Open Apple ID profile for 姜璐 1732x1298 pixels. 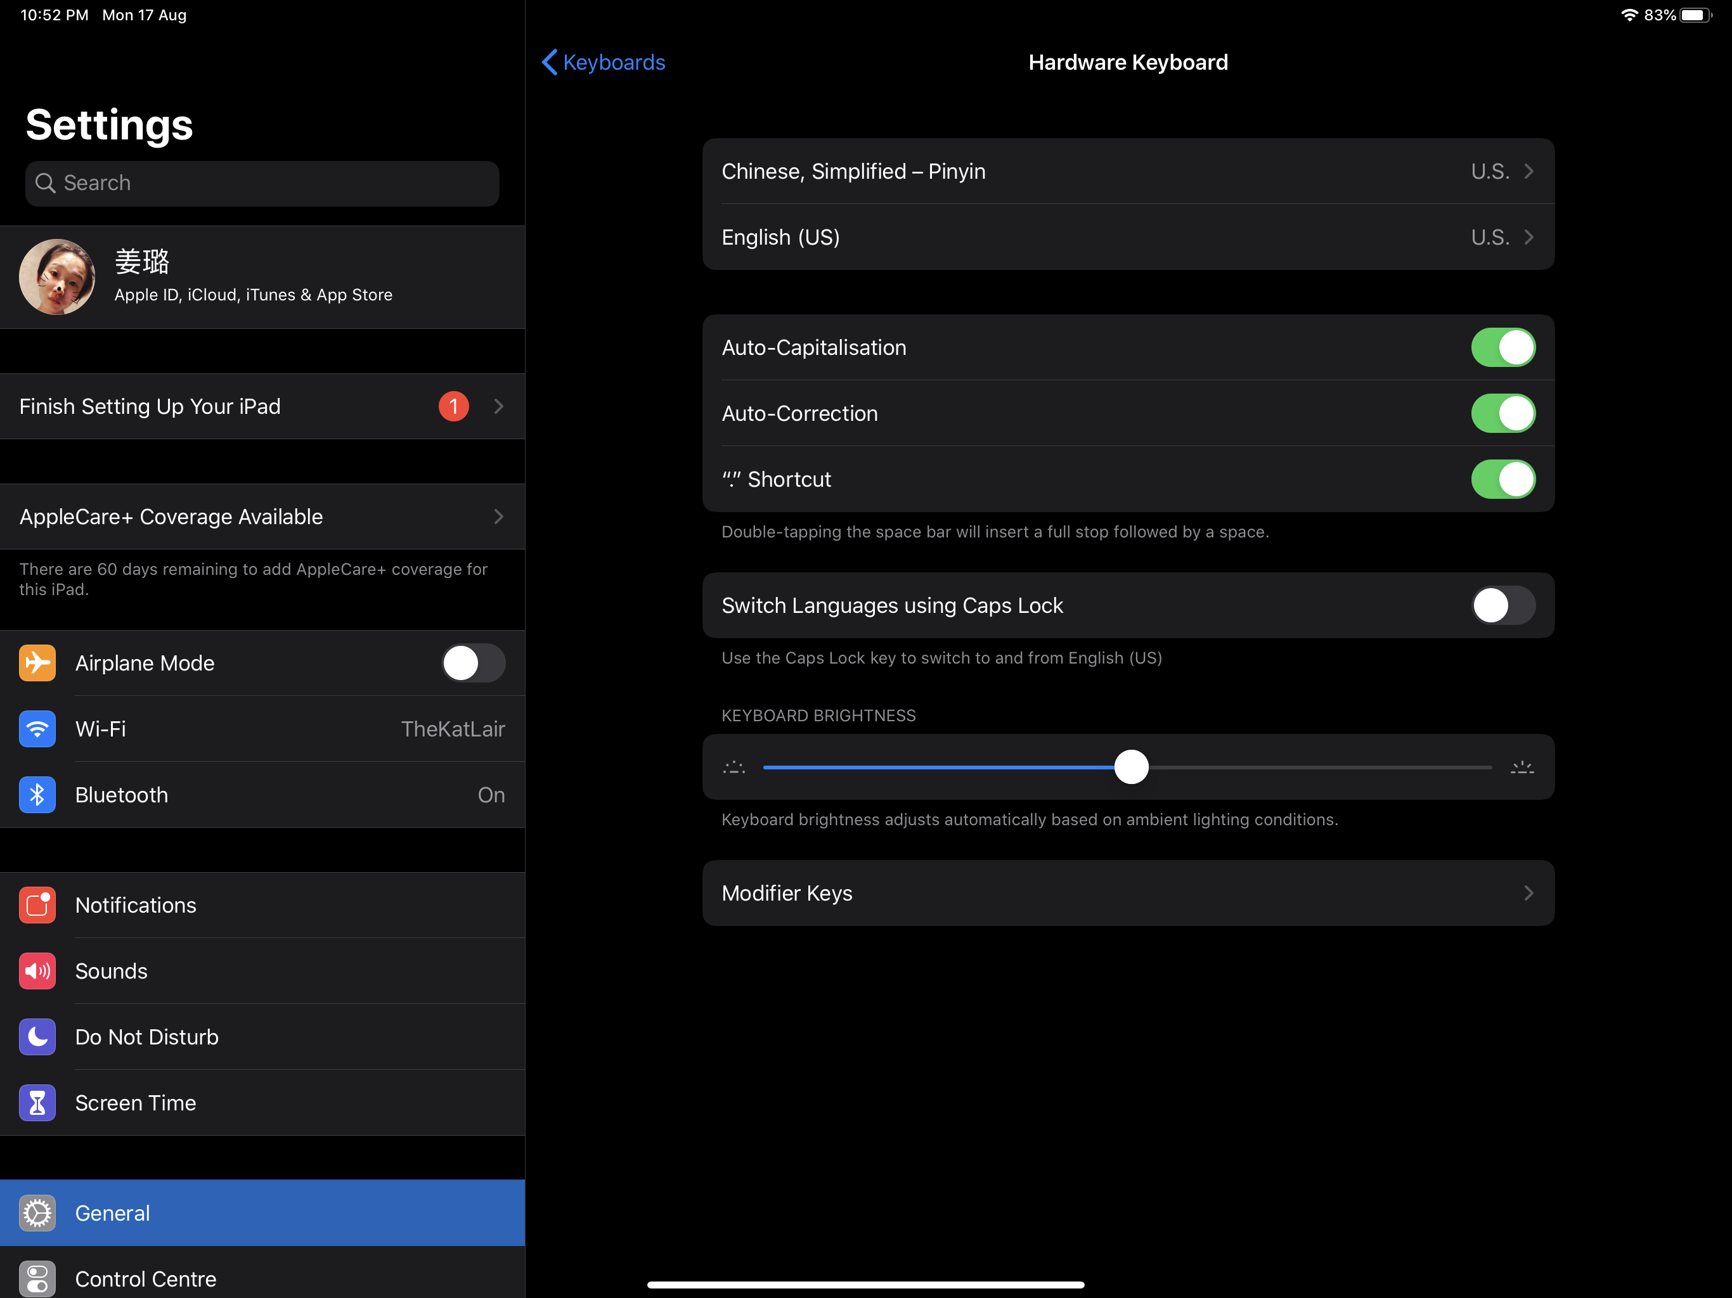(x=262, y=277)
